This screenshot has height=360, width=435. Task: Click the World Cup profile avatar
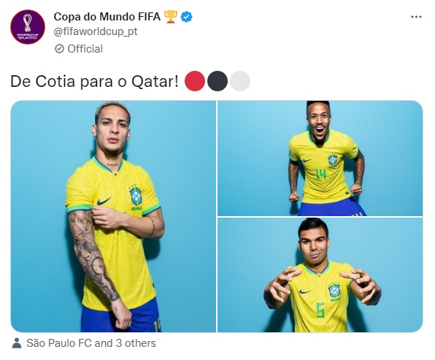click(28, 27)
